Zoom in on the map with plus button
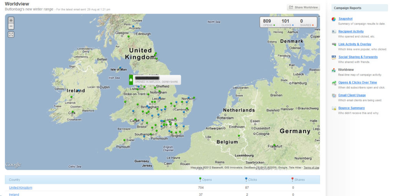The width and height of the screenshot is (393, 196). (x=11, y=20)
